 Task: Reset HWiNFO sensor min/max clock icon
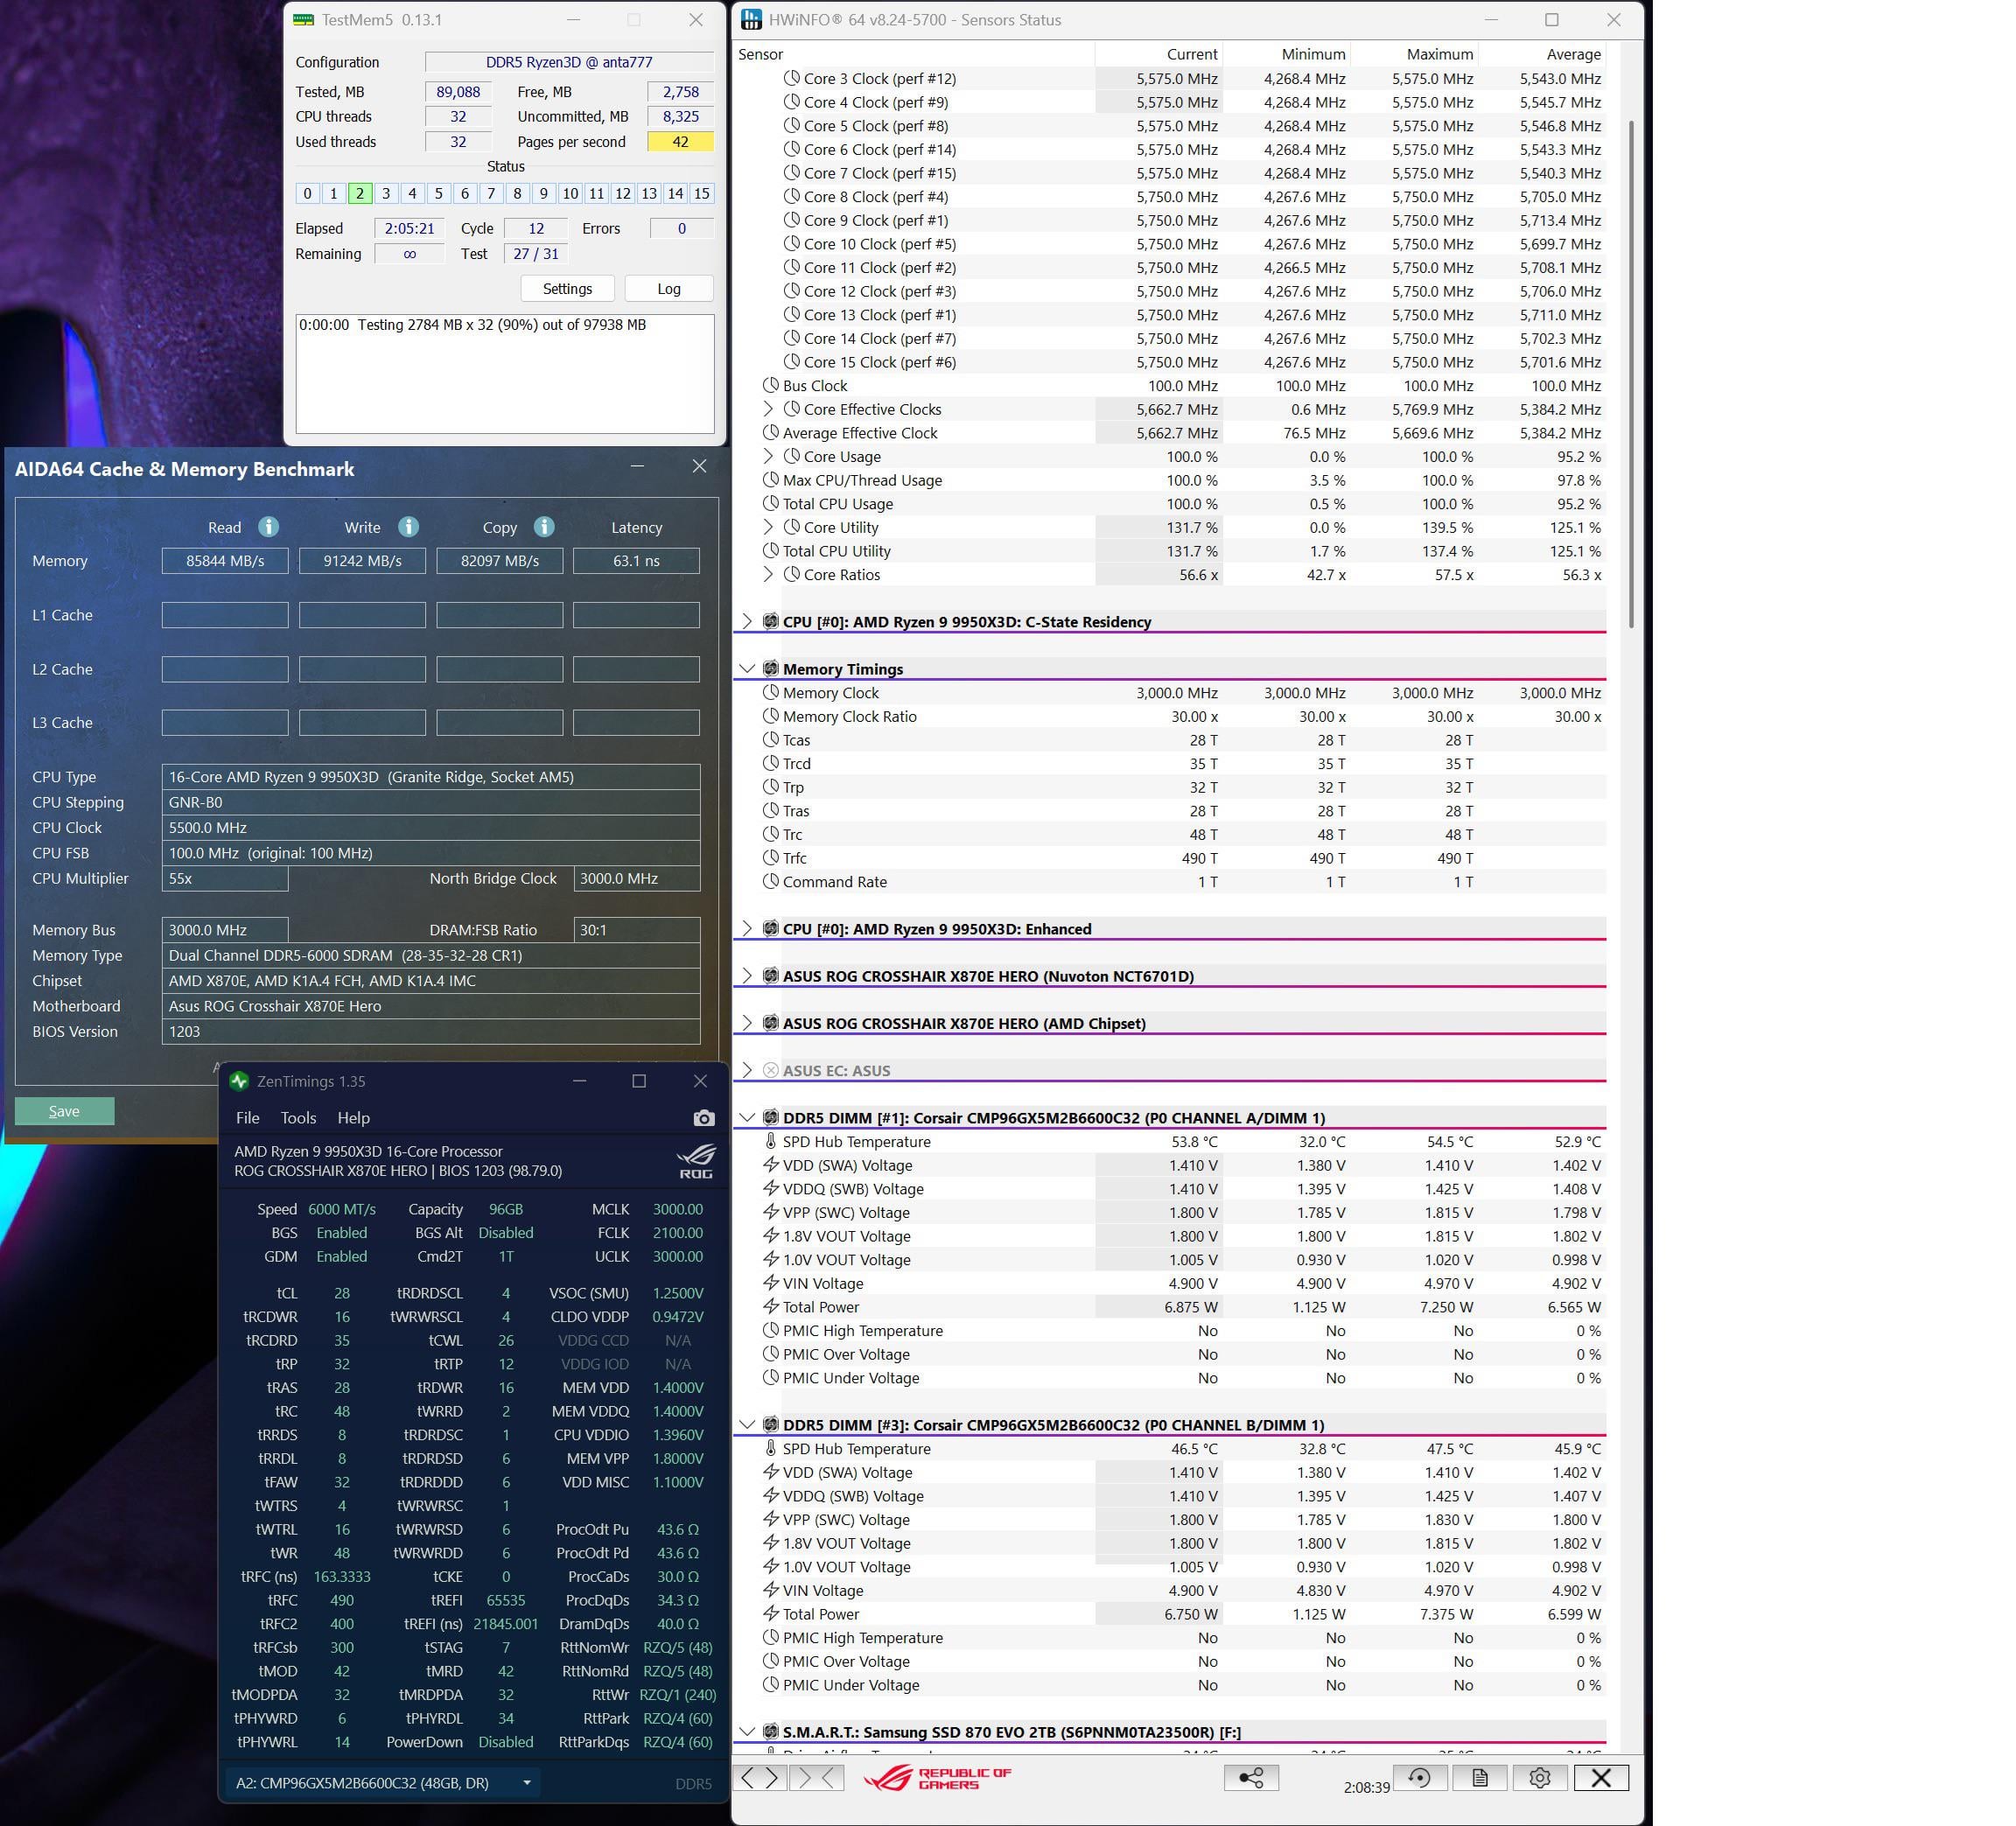[x=1419, y=1777]
